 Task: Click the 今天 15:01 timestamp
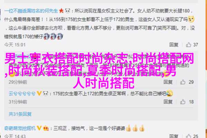tap(15, 45)
